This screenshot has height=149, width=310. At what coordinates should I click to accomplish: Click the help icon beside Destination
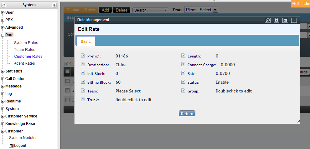tap(83, 65)
